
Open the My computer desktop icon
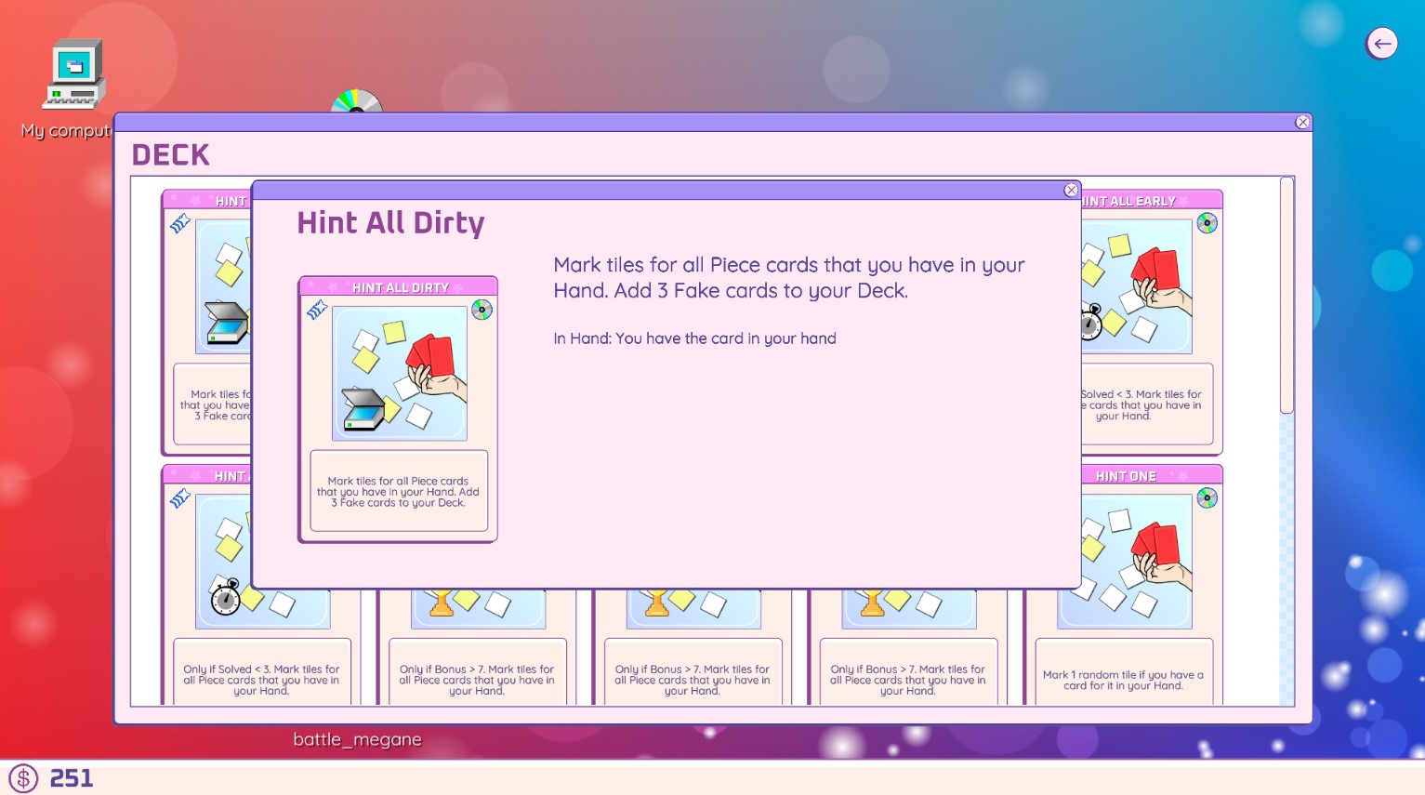click(74, 74)
